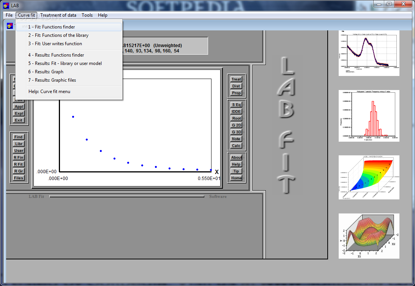415x286 pixels.
Task: Select 4 - Results: Functions finder
Action: pyautogui.click(x=69, y=55)
